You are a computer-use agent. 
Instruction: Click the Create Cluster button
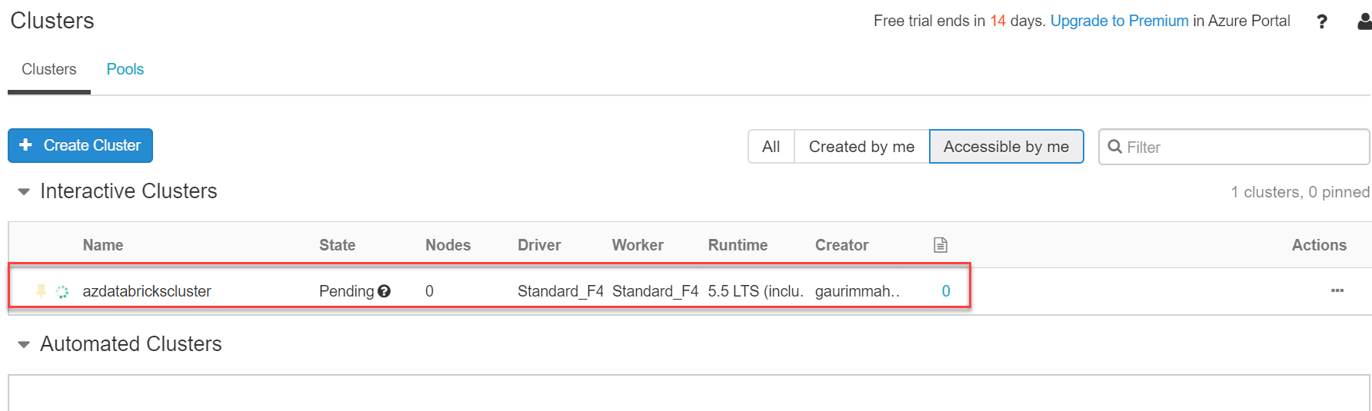[80, 145]
